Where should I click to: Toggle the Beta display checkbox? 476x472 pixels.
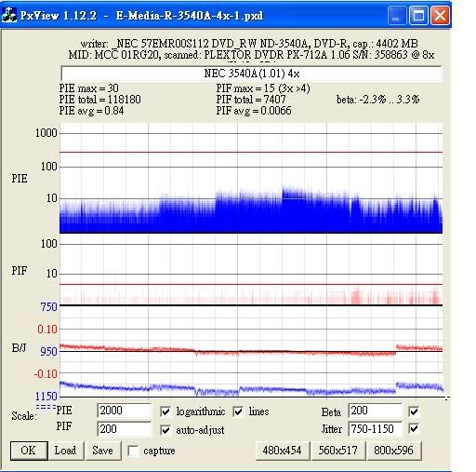pyautogui.click(x=414, y=411)
